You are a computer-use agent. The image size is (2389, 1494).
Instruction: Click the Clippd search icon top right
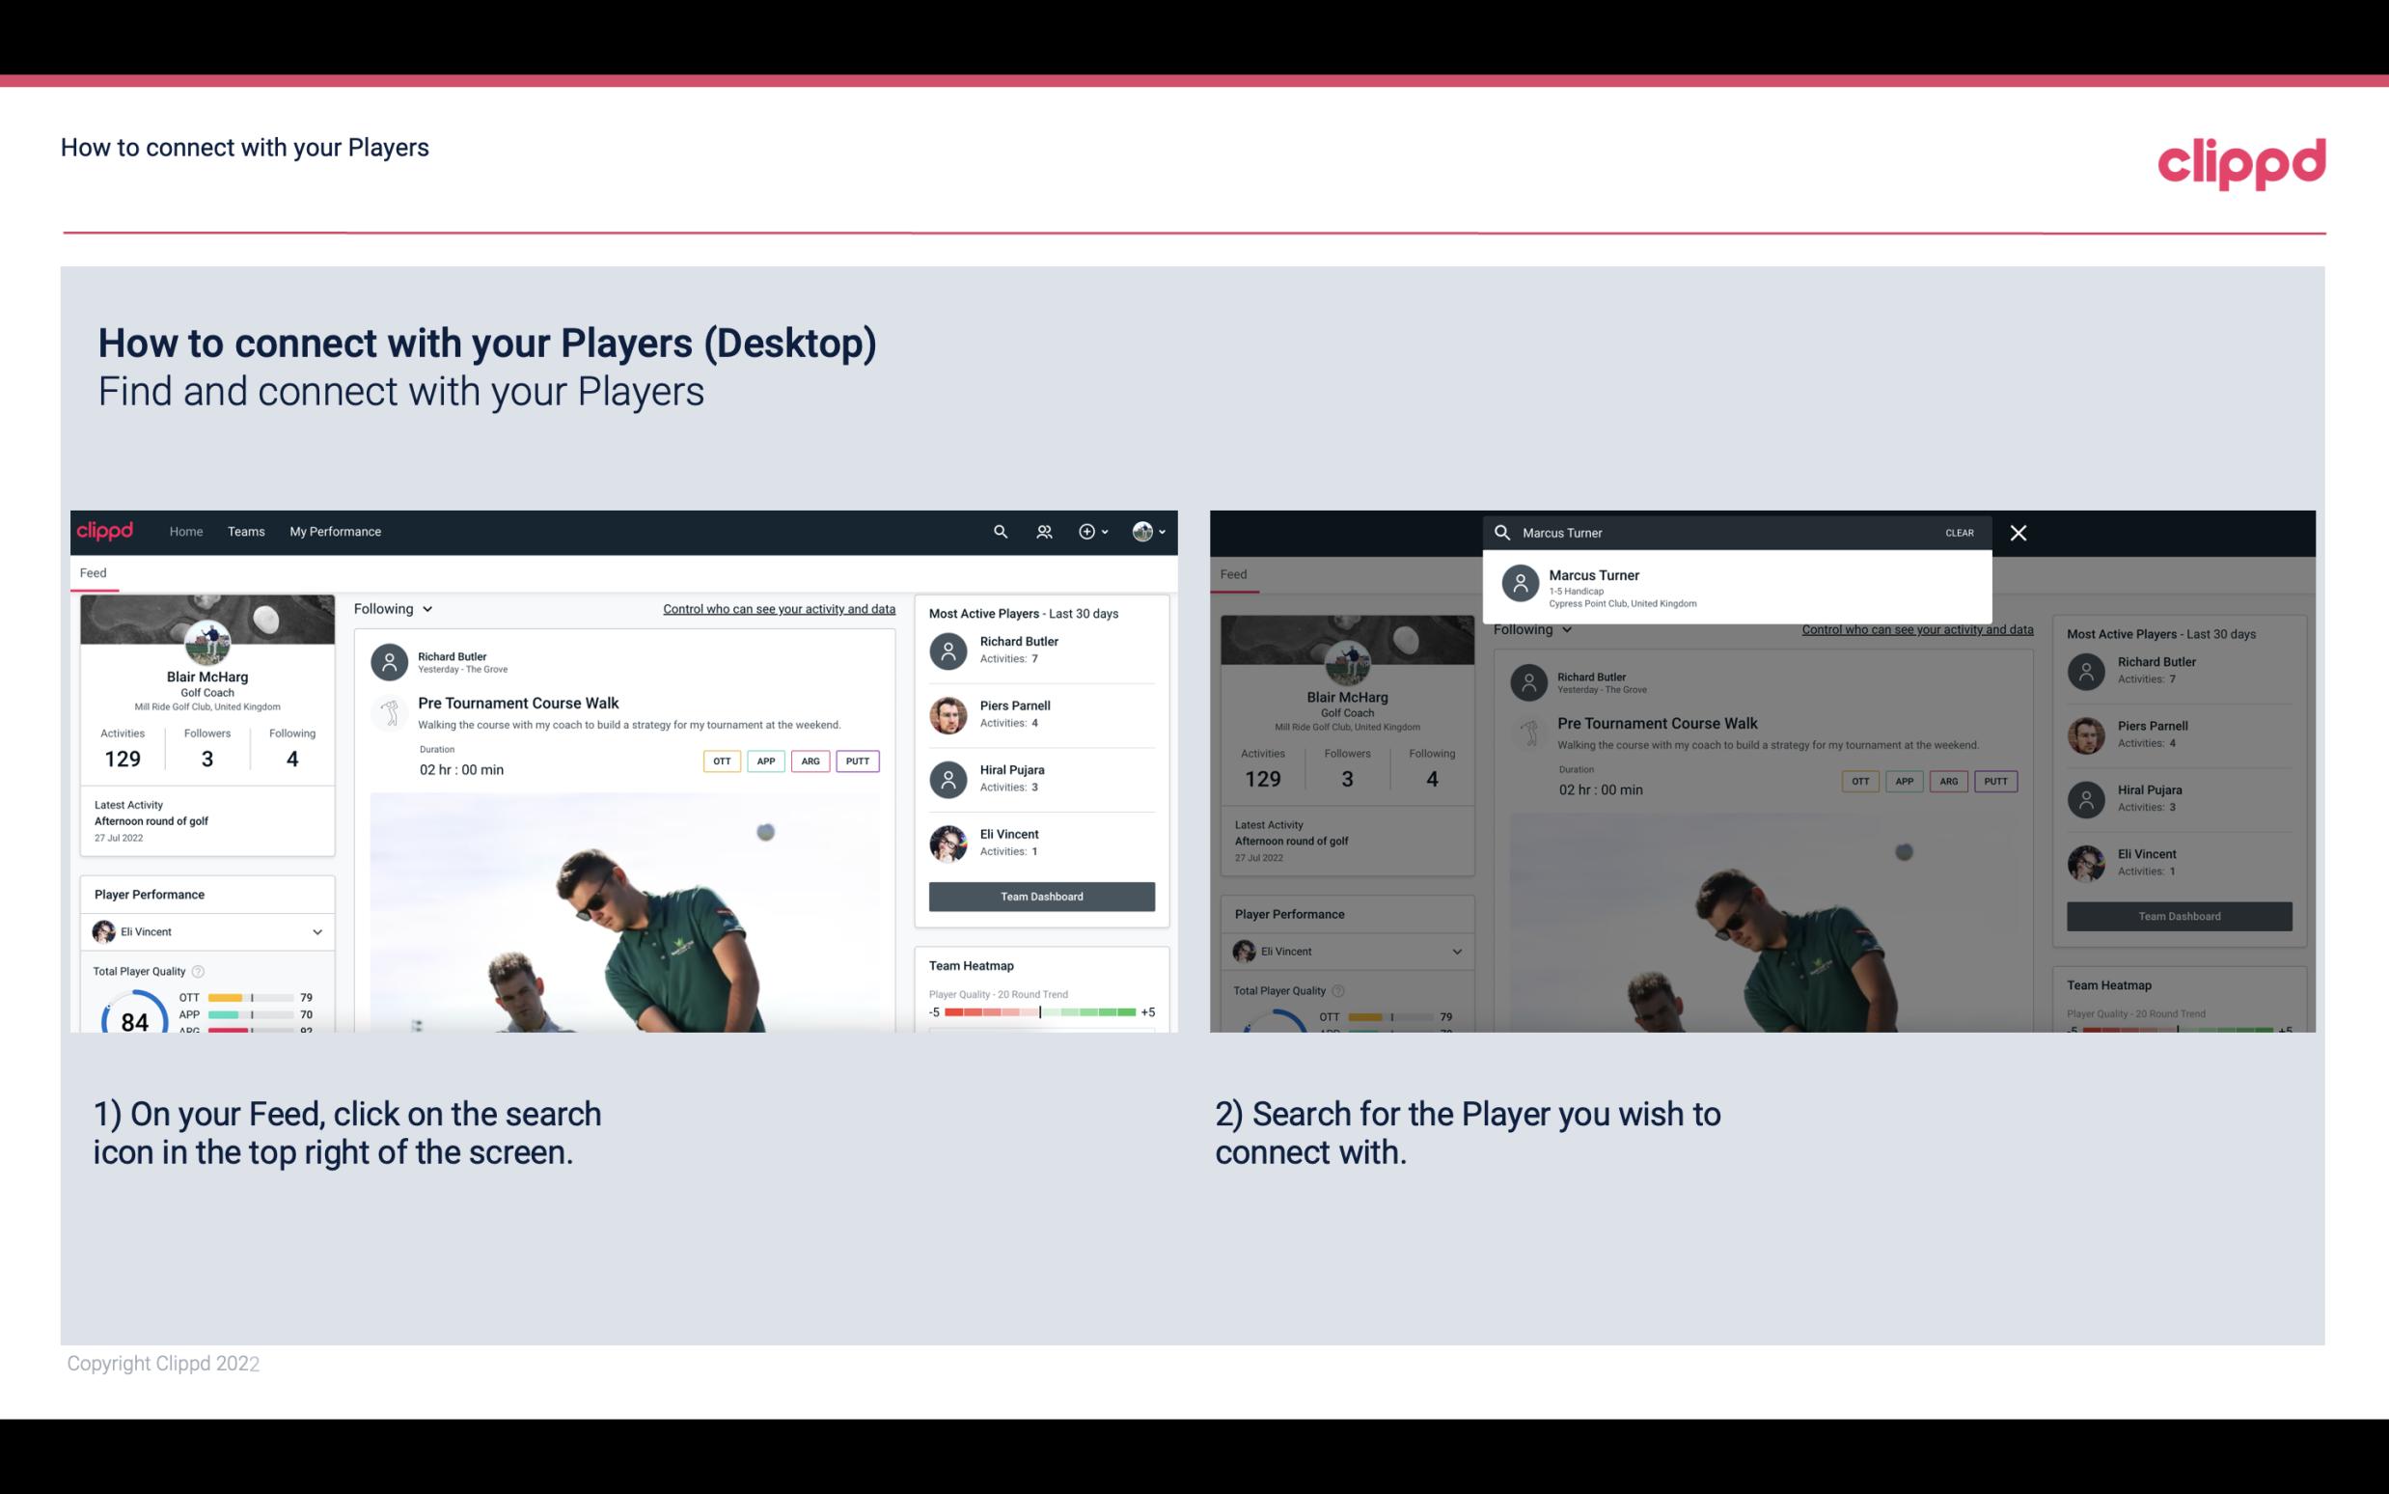[x=996, y=530]
